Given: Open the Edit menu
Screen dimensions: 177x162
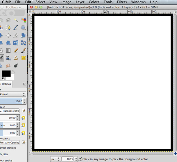Looking at the screenshot, I should click(x=28, y=2).
